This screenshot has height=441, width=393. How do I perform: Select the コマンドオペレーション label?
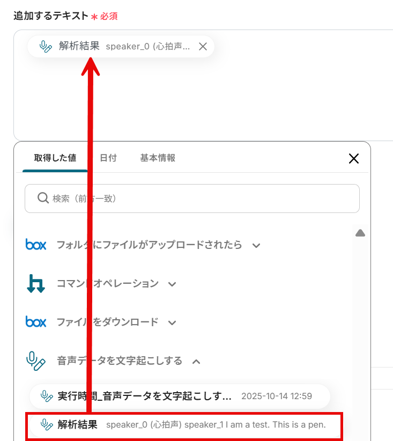click(108, 283)
